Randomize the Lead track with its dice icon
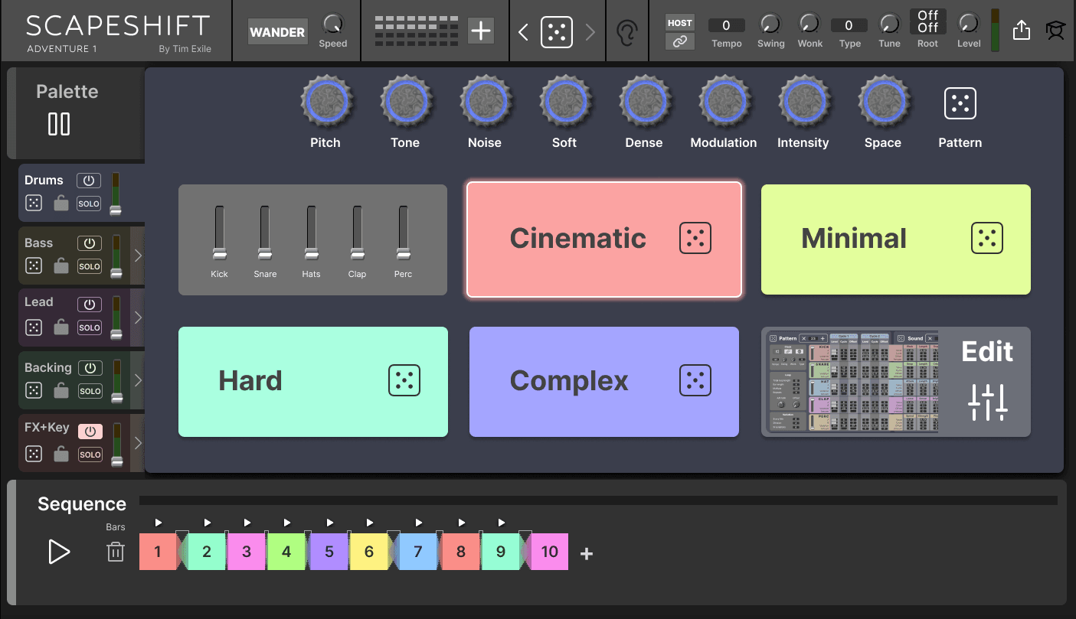Screen dimensions: 1076x619 point(34,327)
